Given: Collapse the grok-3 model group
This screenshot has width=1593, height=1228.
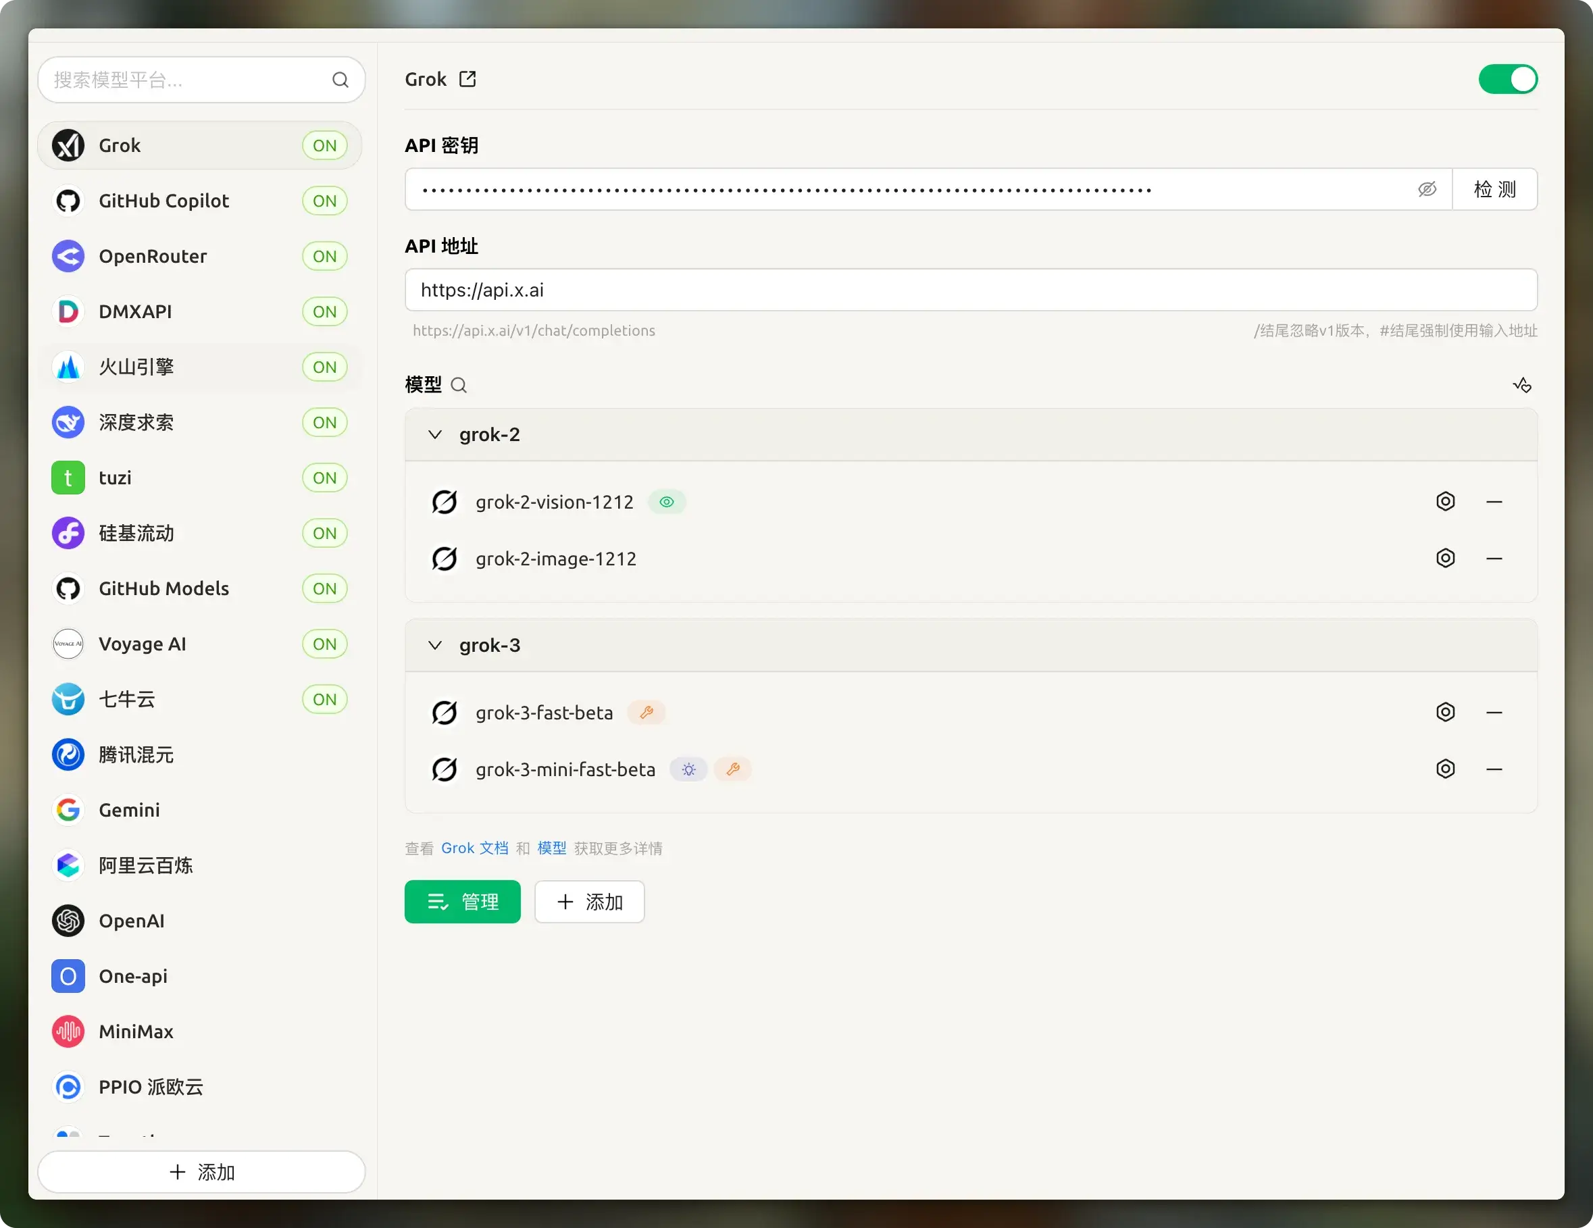Looking at the screenshot, I should [x=436, y=645].
